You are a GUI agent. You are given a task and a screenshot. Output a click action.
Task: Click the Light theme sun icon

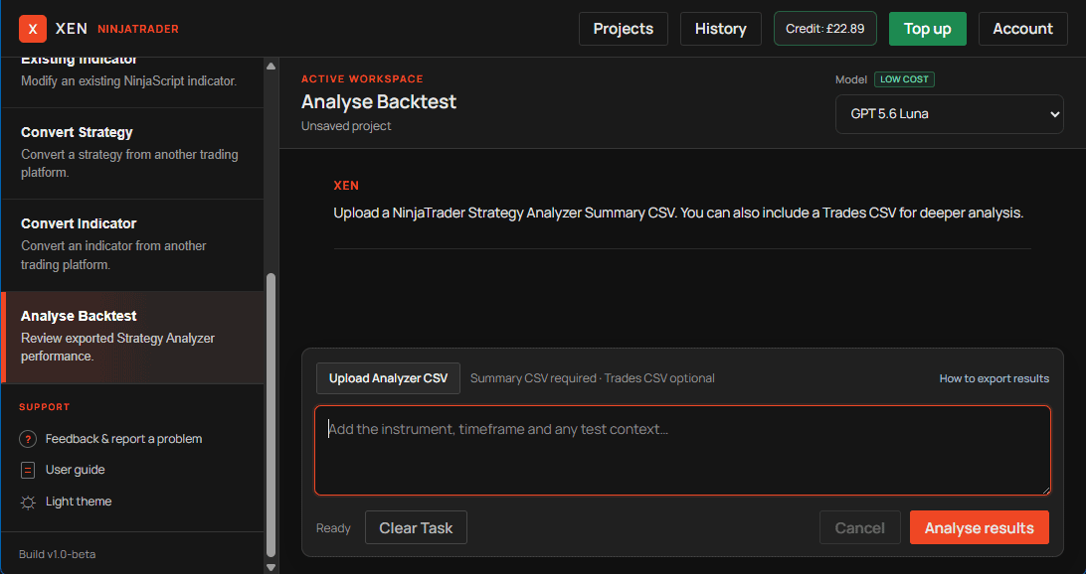(28, 502)
